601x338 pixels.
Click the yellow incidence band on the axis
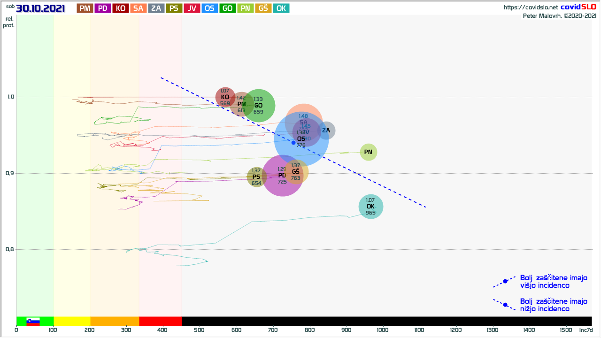click(x=72, y=321)
